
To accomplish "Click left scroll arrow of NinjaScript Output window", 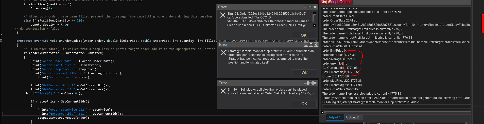I will coord(322,112).
